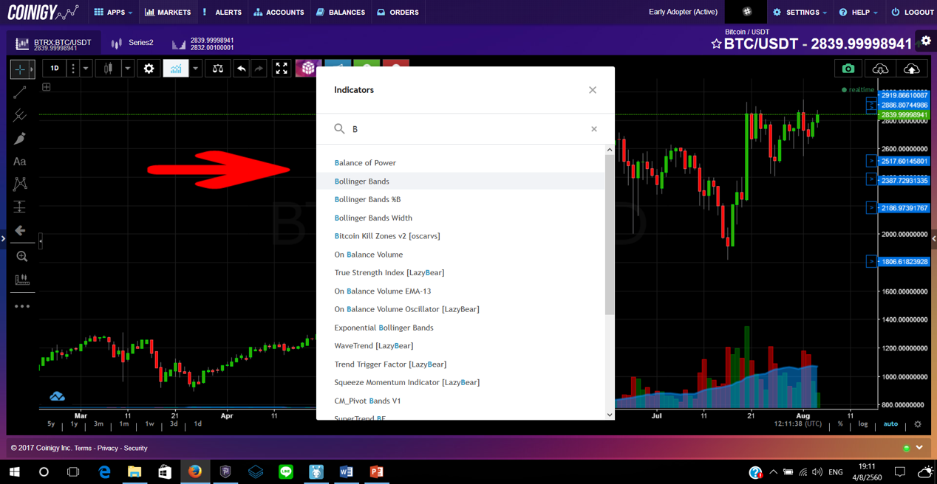Open chart properties gear icon
The height and width of the screenshot is (484, 937).
point(149,69)
